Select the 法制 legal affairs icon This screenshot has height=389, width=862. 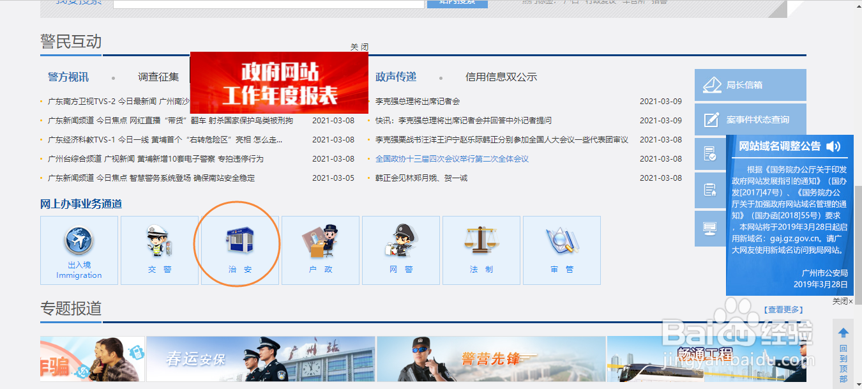[x=481, y=250]
